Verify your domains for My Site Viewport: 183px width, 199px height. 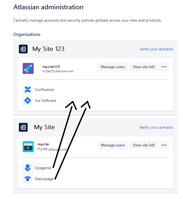156,128
